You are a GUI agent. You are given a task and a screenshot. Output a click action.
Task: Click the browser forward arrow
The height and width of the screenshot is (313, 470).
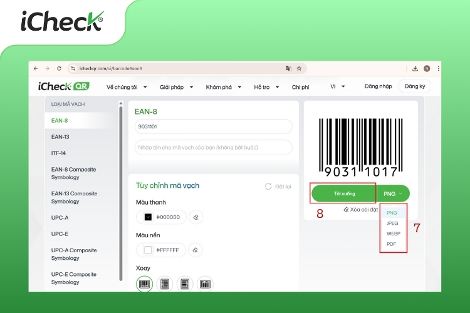48,69
